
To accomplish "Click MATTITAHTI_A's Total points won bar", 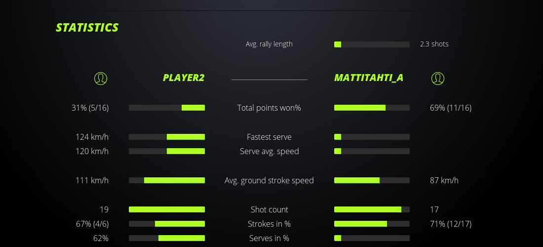I will (372, 108).
